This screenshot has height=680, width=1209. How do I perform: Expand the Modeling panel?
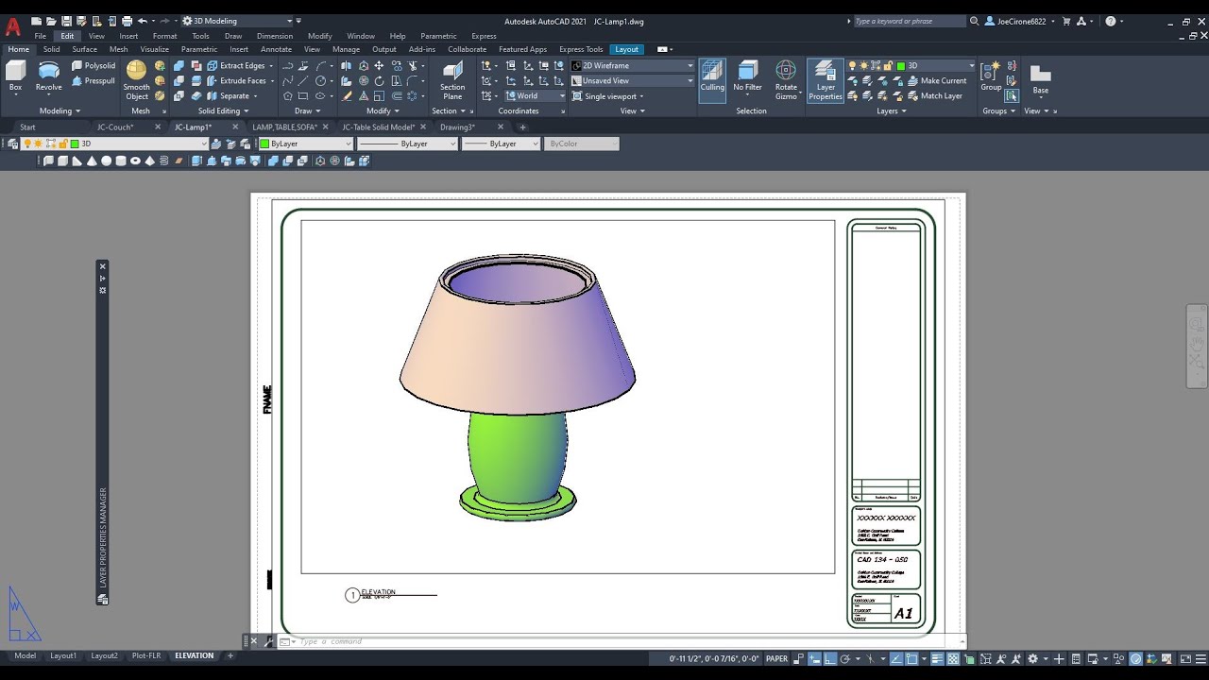[60, 110]
